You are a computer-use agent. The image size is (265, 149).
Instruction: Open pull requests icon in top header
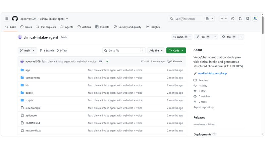(x=240, y=19)
